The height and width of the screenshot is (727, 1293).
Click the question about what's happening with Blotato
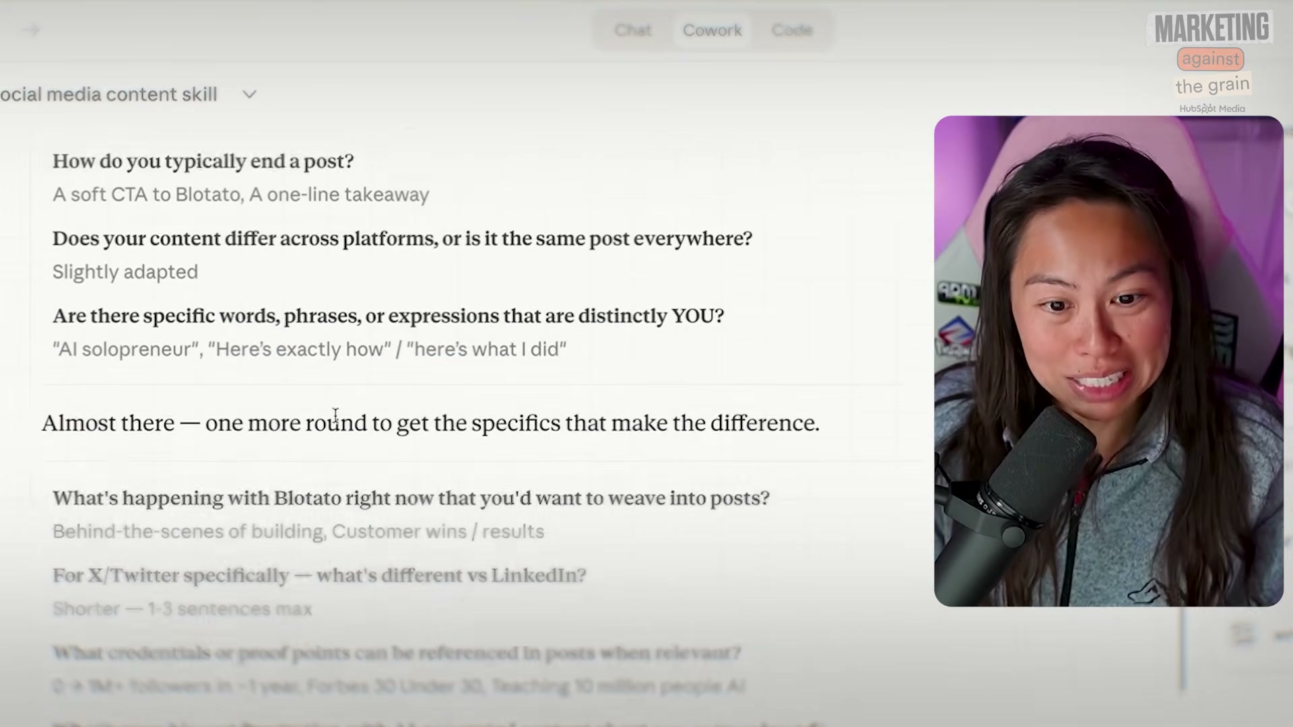pyautogui.click(x=411, y=498)
